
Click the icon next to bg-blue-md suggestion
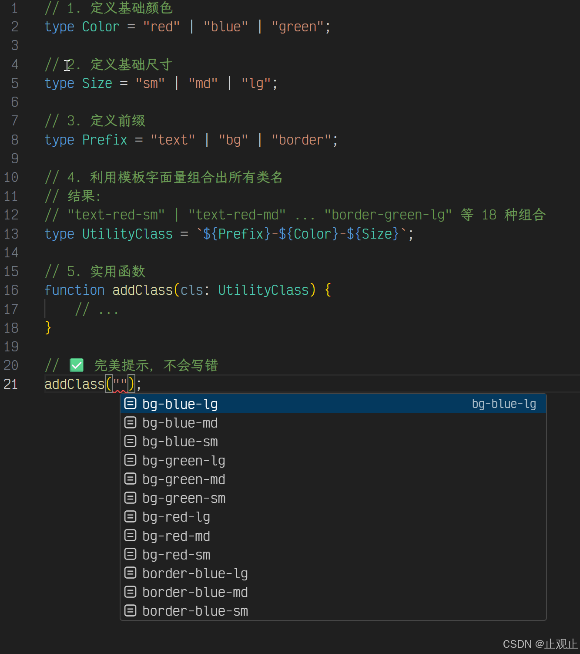click(131, 422)
